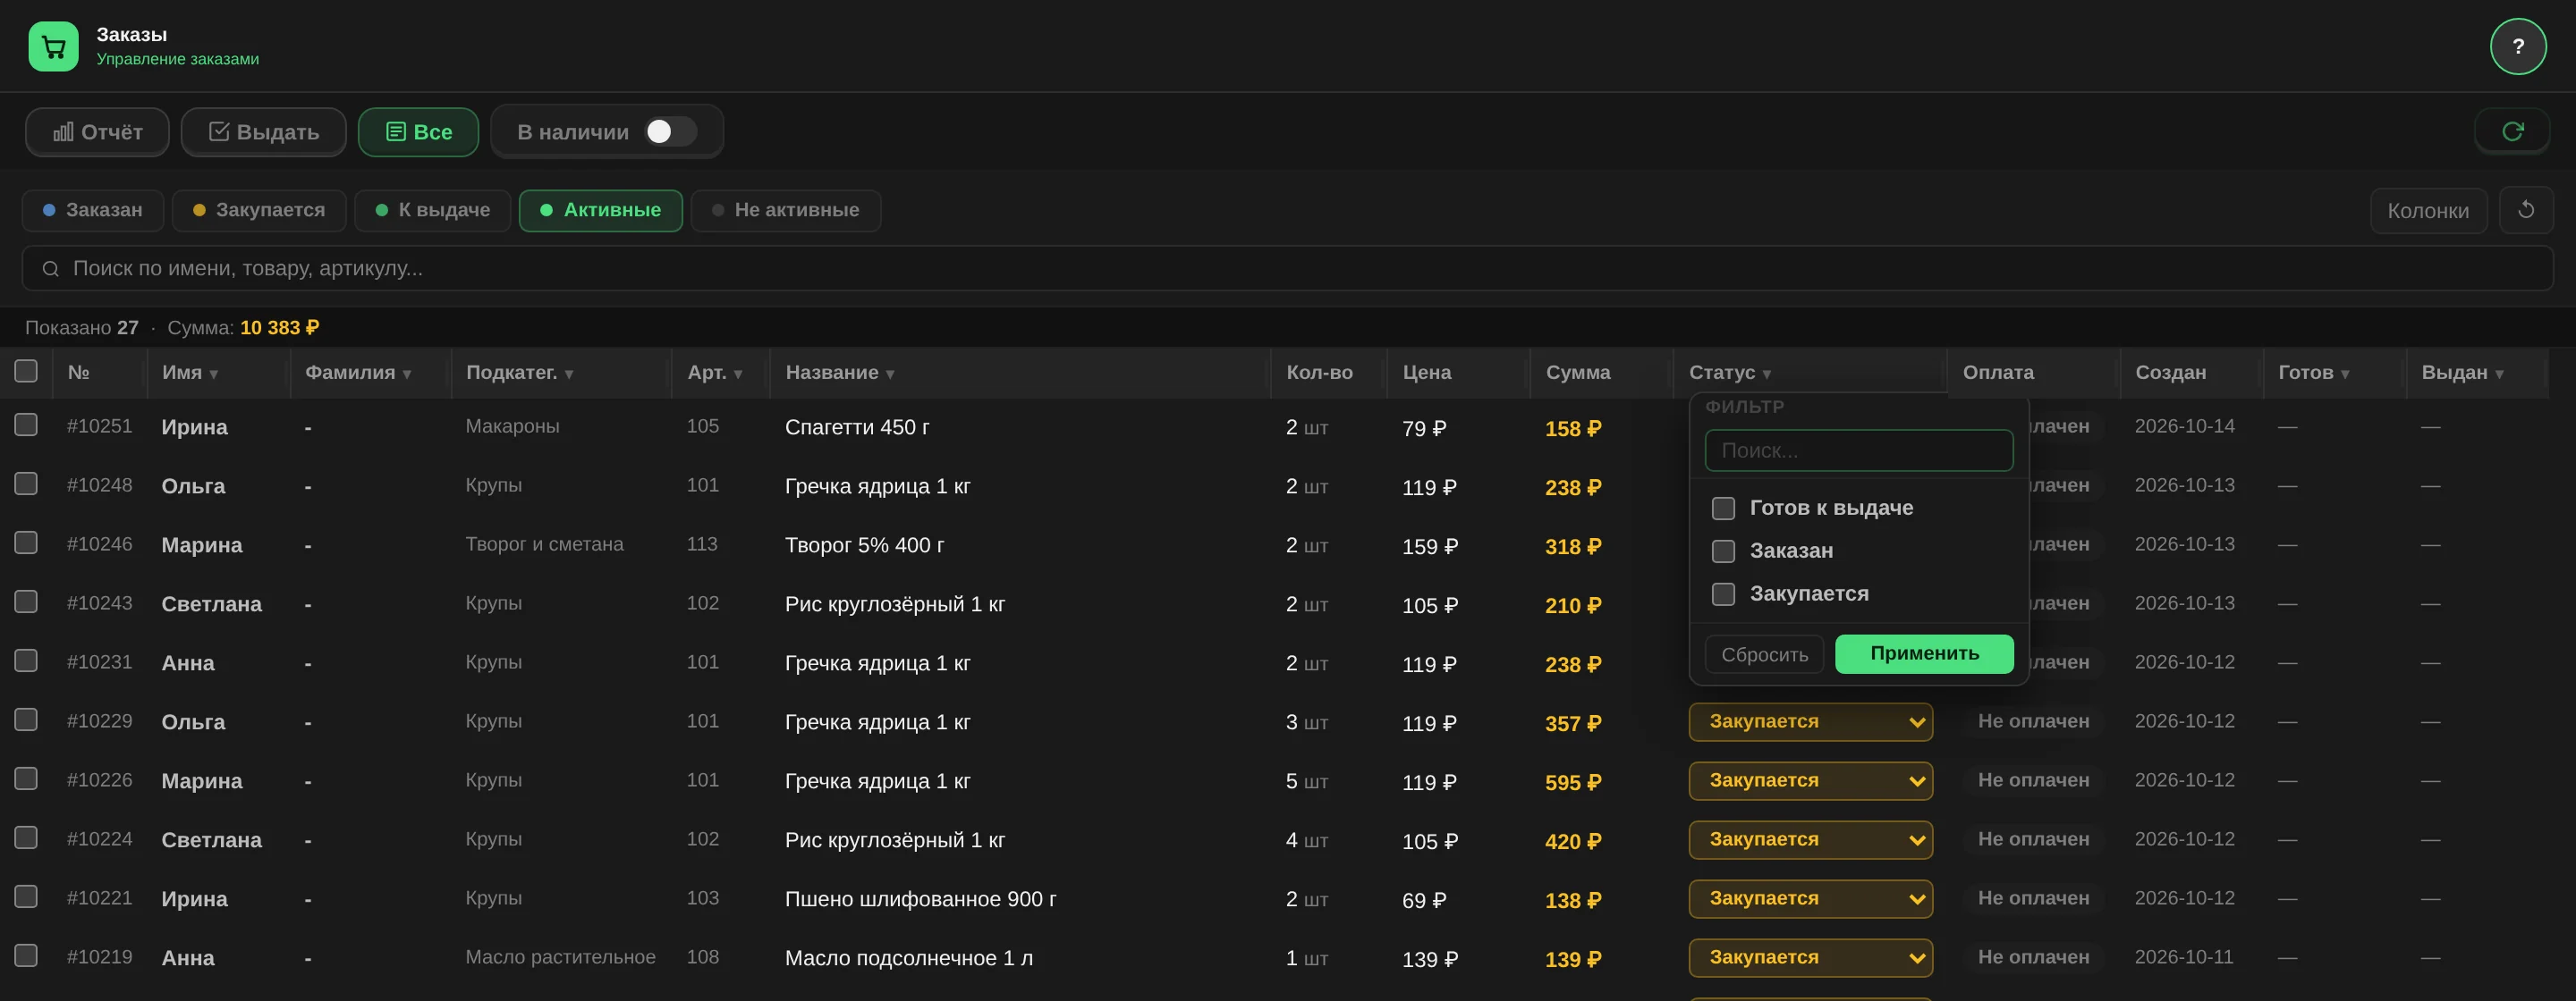2576x1001 pixels.
Task: Open status dropdown for order #10221
Action: pos(1810,899)
